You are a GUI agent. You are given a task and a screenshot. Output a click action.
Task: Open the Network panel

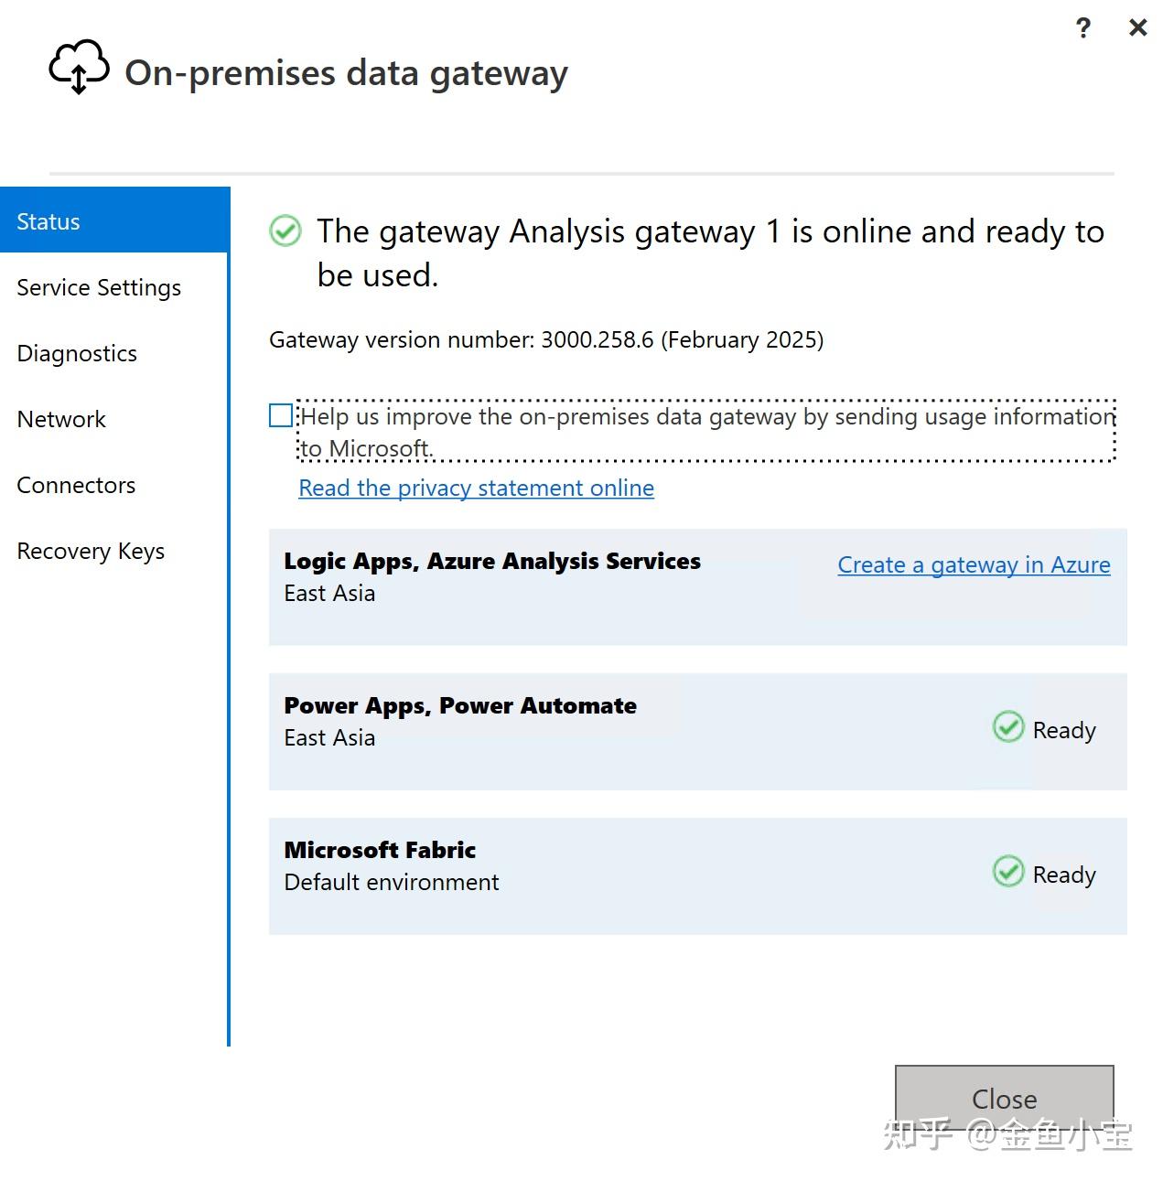click(60, 419)
